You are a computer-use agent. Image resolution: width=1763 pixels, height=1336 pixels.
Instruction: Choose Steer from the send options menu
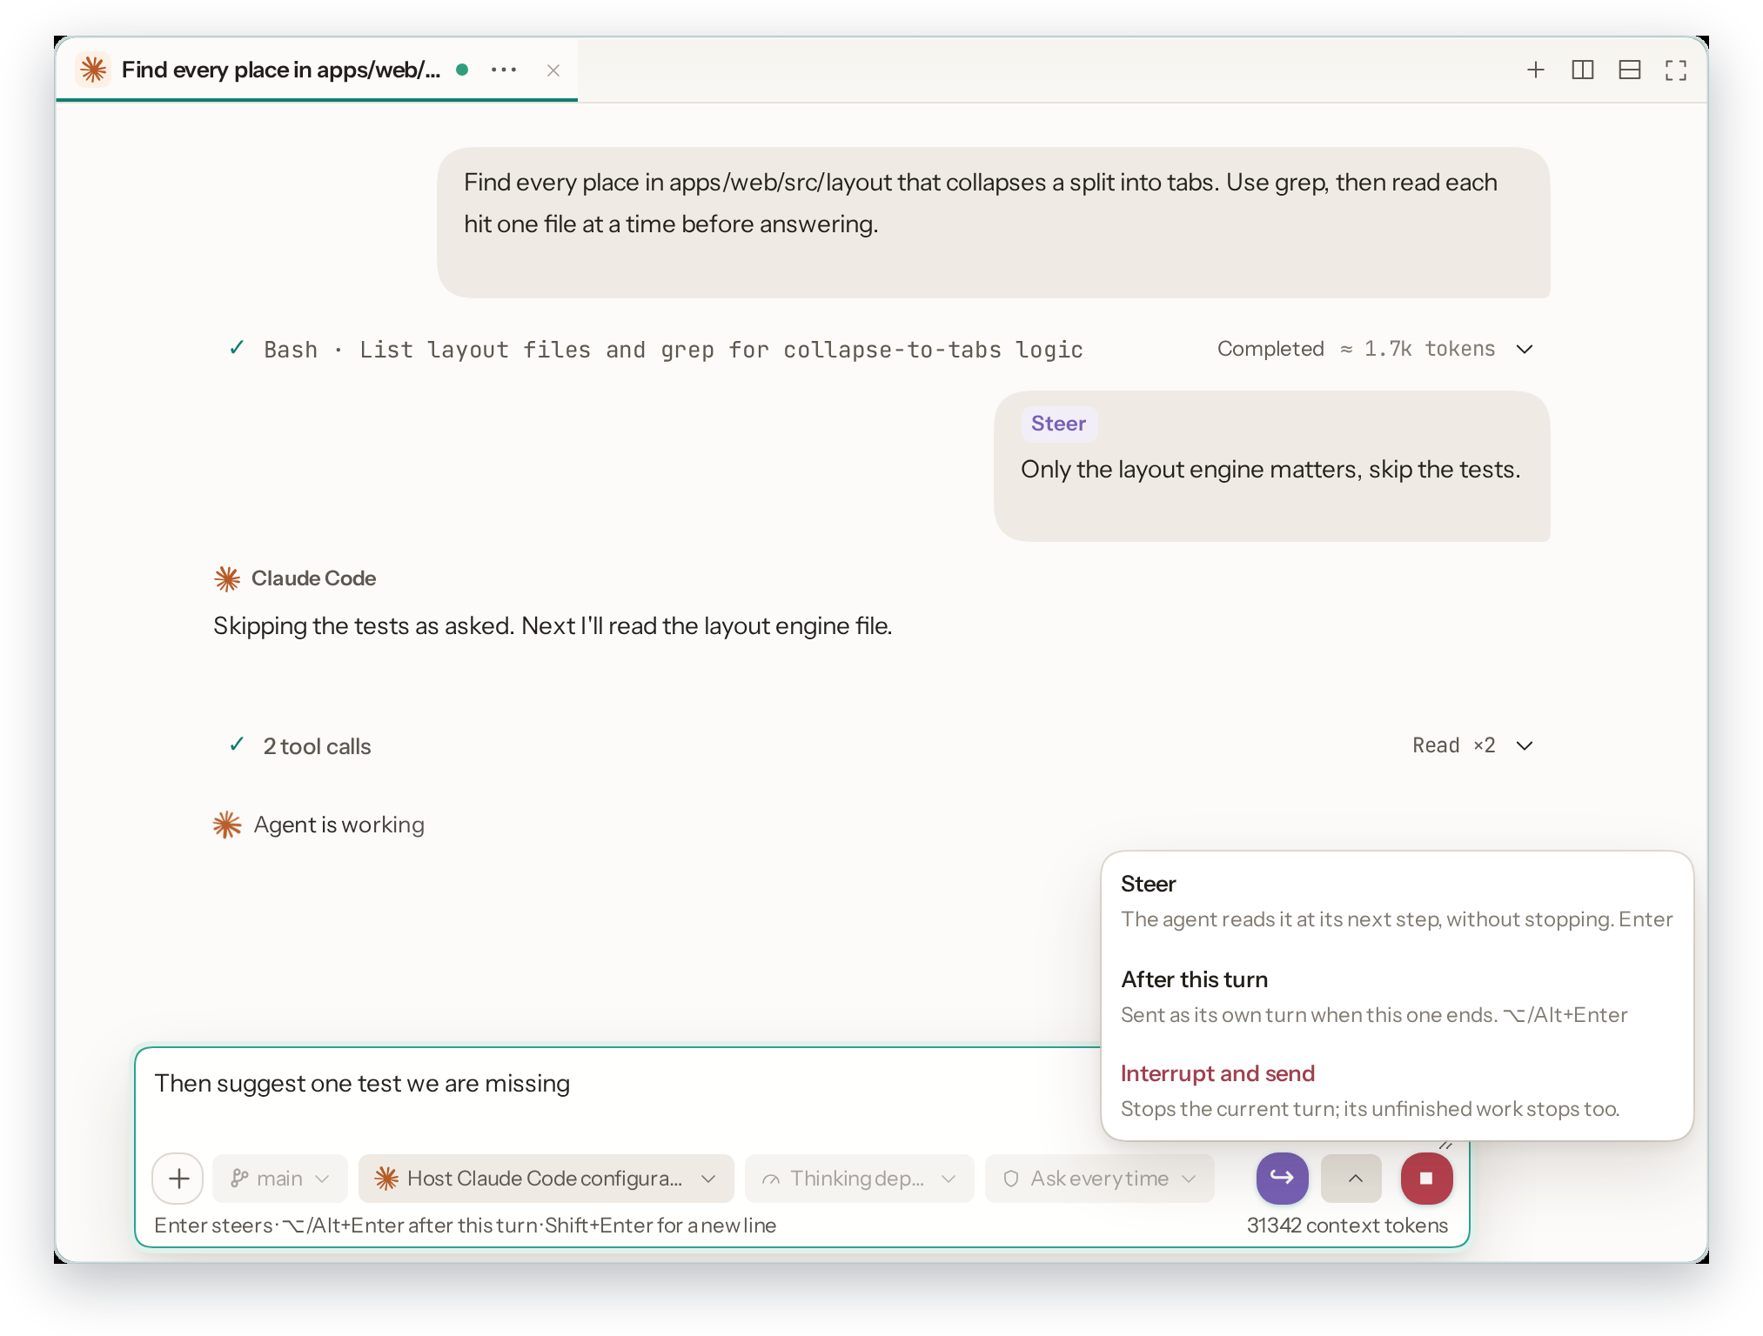(1397, 902)
